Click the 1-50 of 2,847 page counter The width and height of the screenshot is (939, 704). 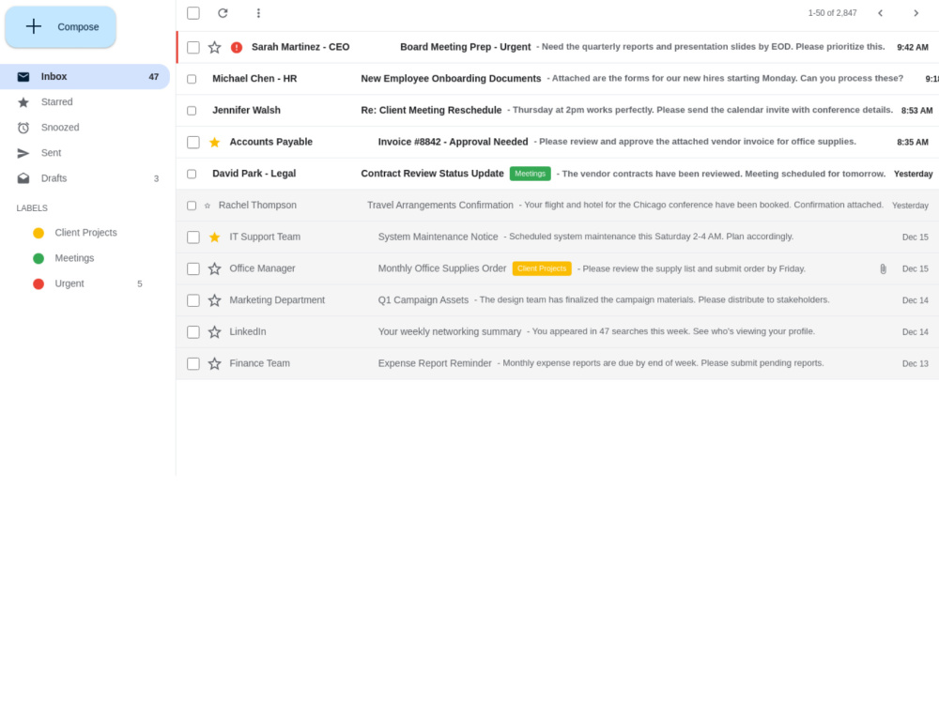pyautogui.click(x=832, y=13)
